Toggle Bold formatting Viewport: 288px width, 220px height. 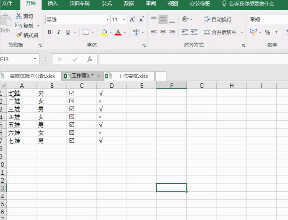[x=50, y=32]
